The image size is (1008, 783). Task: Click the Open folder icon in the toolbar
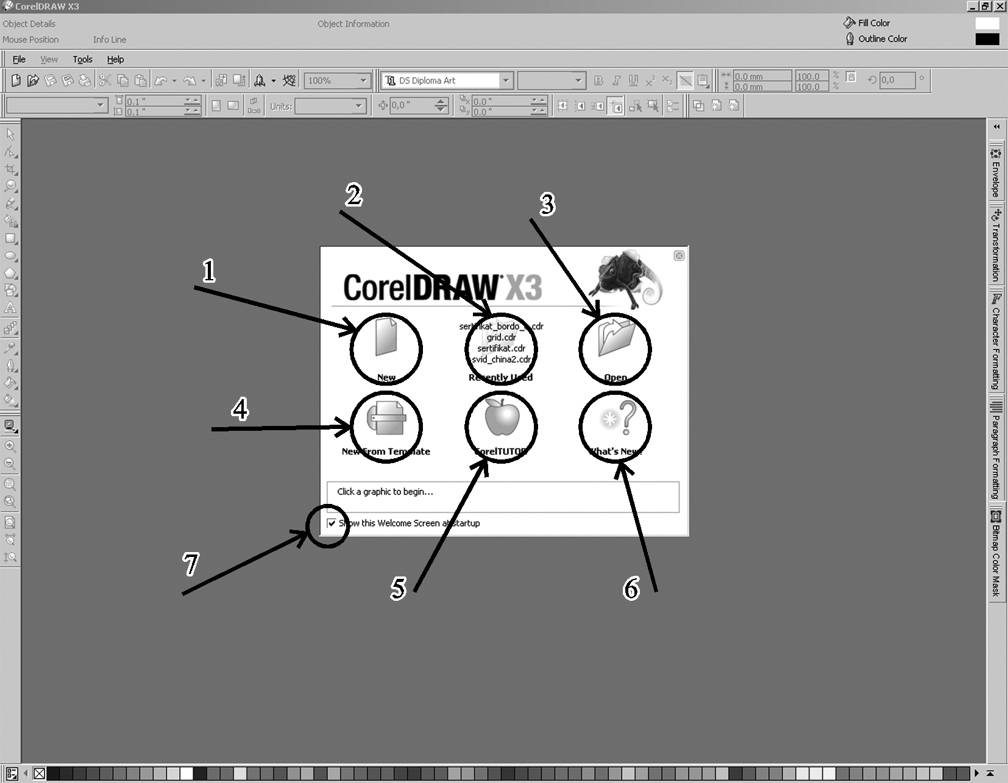click(x=33, y=80)
